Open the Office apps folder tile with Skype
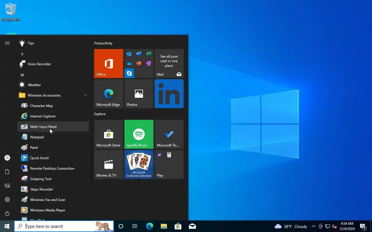The image size is (372, 232). [x=139, y=64]
